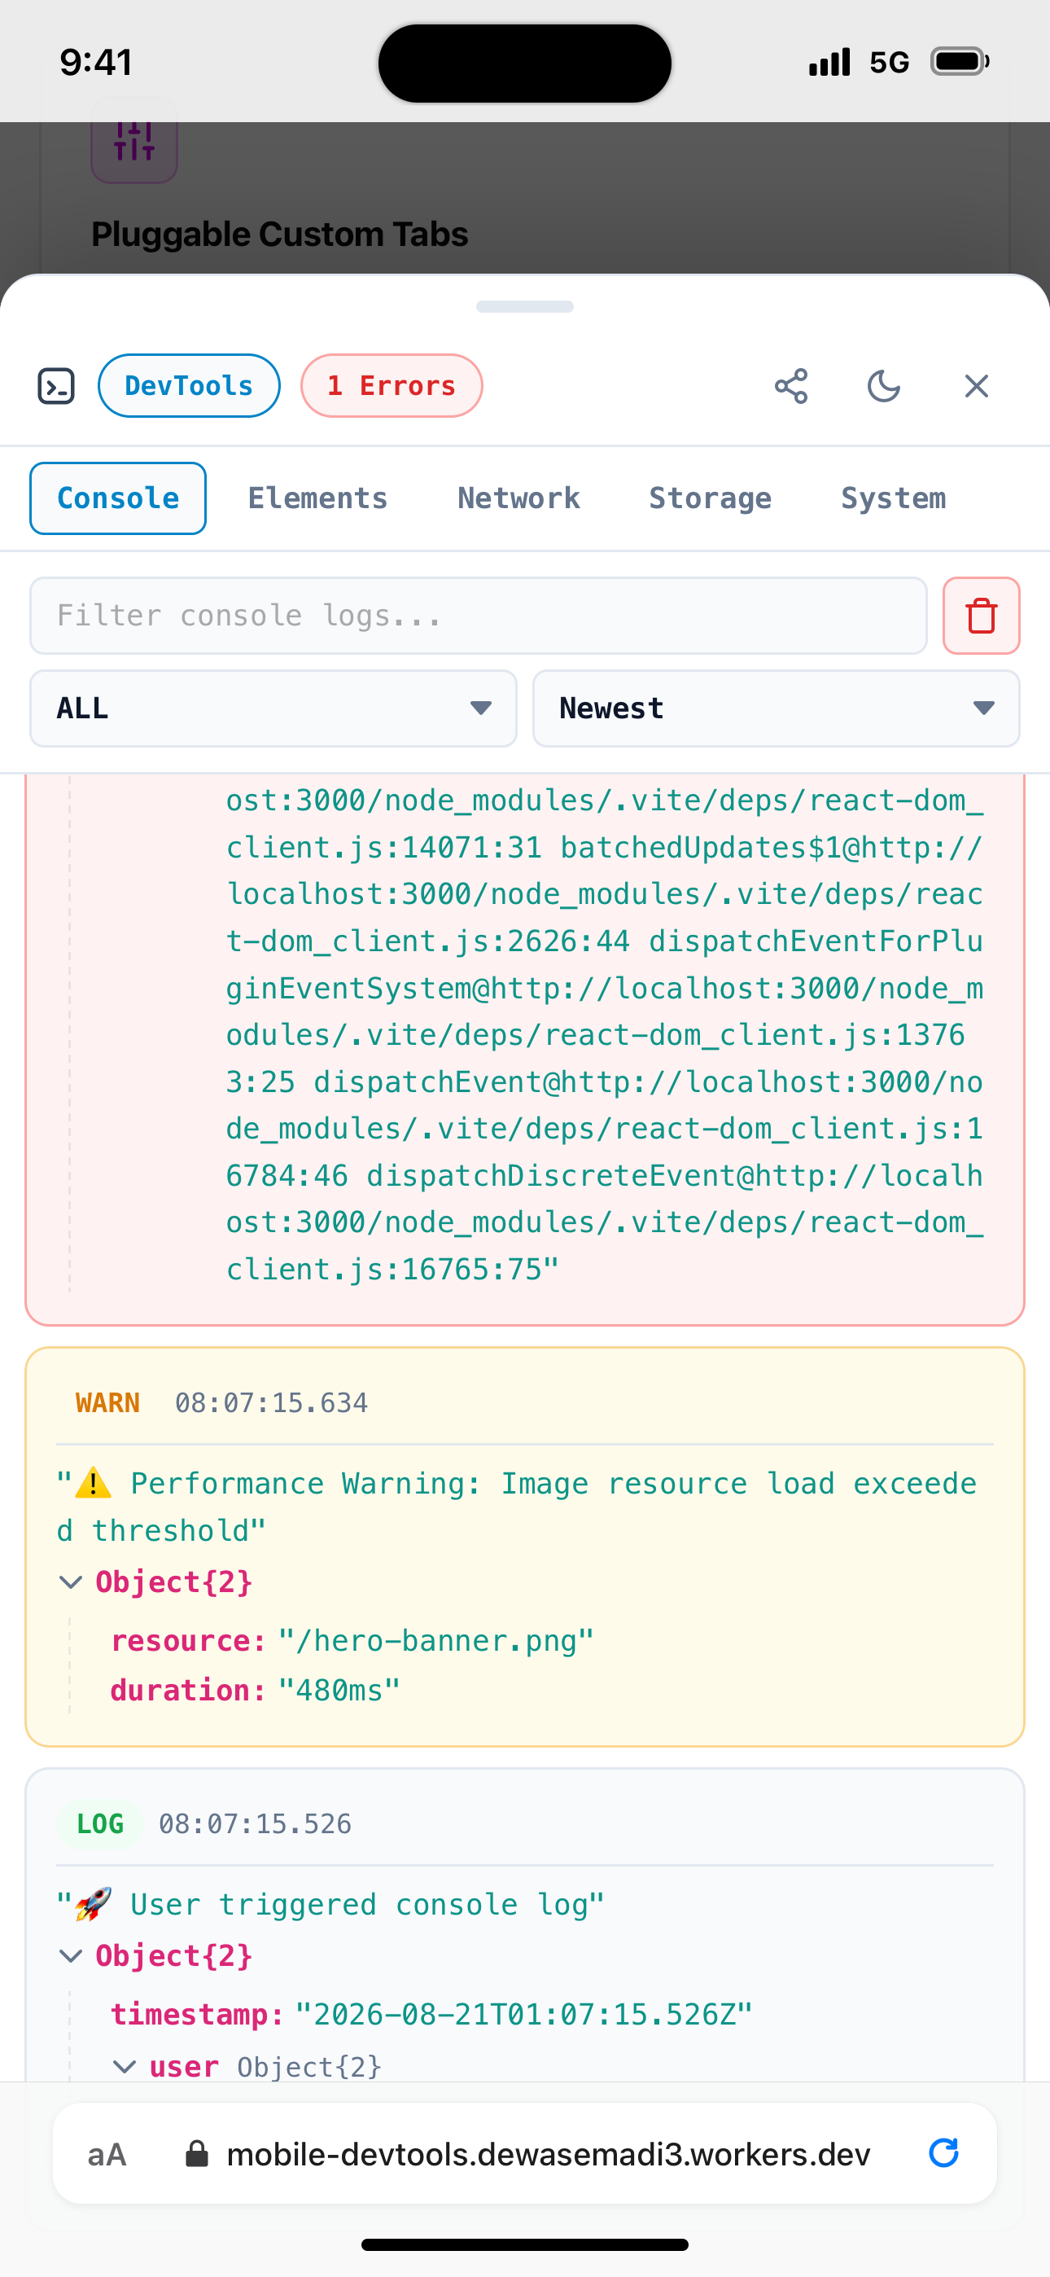Open the Newest sort order dropdown
Viewport: 1050px width, 2277px height.
[776, 708]
